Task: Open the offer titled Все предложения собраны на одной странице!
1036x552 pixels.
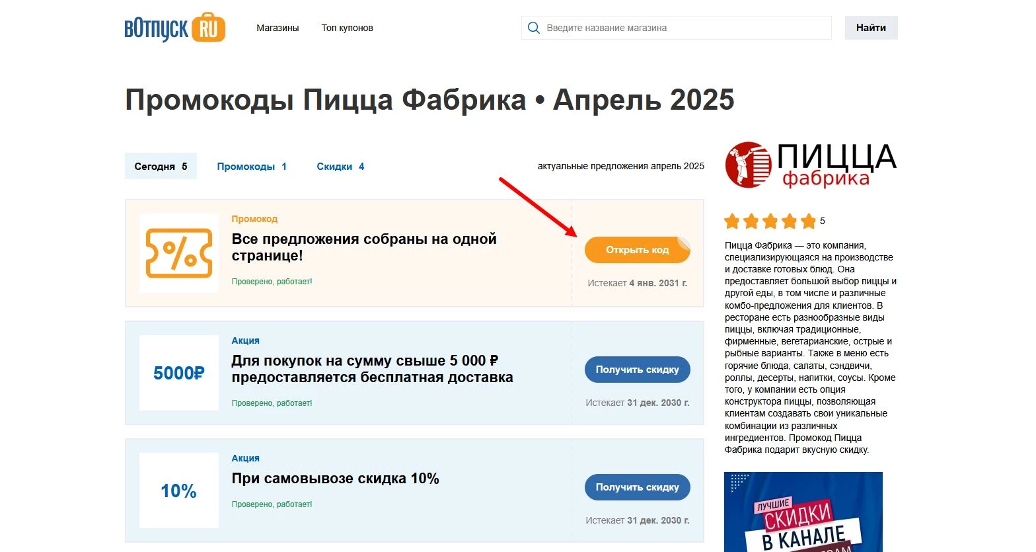Action: pyautogui.click(x=364, y=247)
